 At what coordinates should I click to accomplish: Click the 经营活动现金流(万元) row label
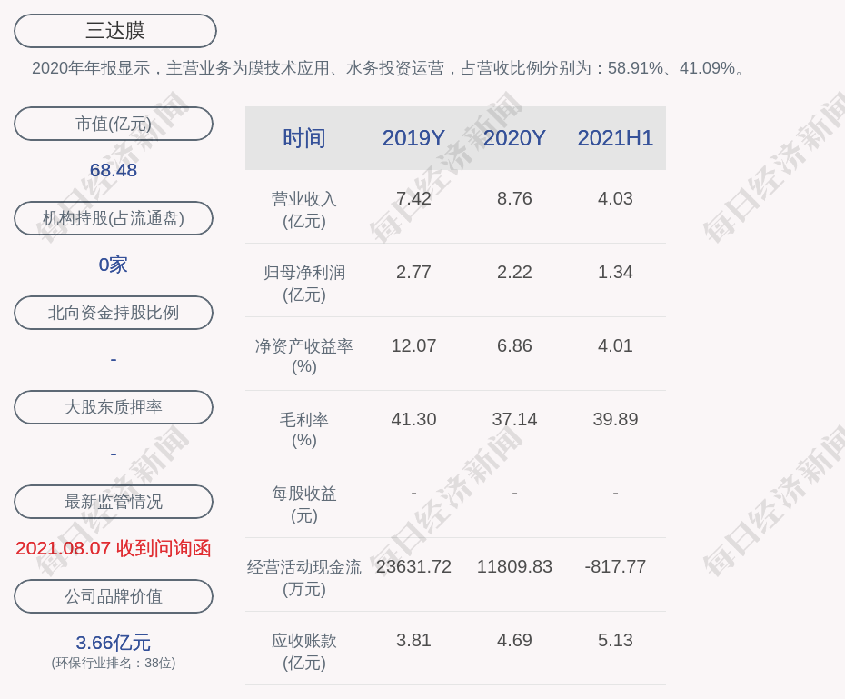click(304, 578)
